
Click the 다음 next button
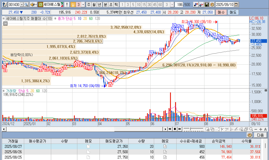pos(260,135)
